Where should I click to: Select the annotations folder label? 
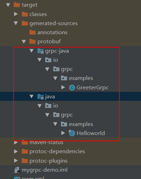(52, 32)
